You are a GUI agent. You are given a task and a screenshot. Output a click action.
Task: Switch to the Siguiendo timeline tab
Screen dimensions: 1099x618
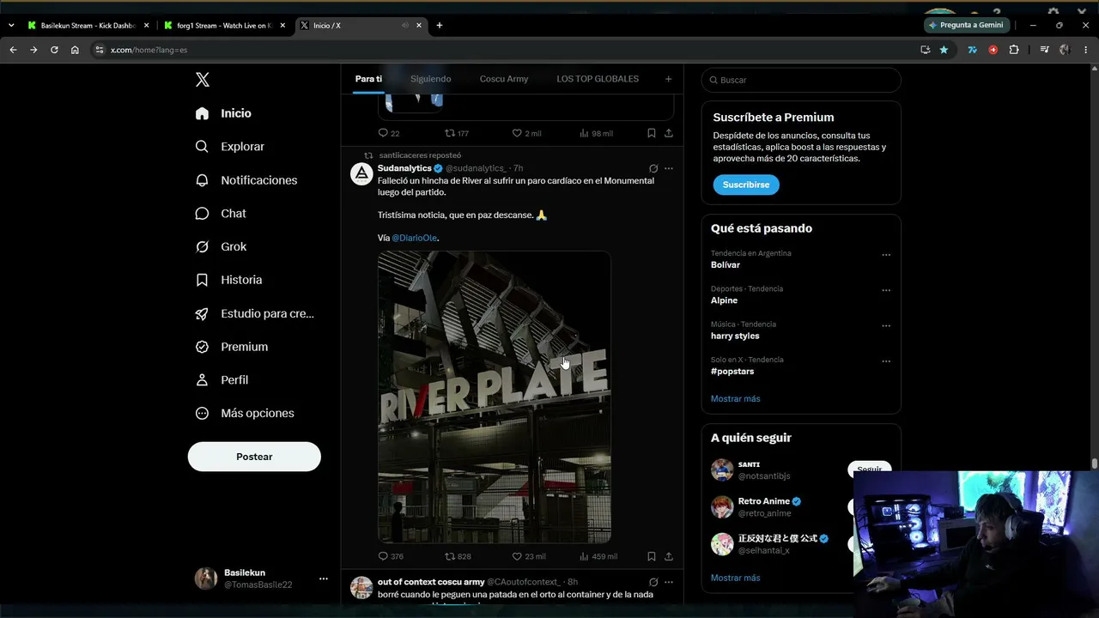pyautogui.click(x=431, y=79)
